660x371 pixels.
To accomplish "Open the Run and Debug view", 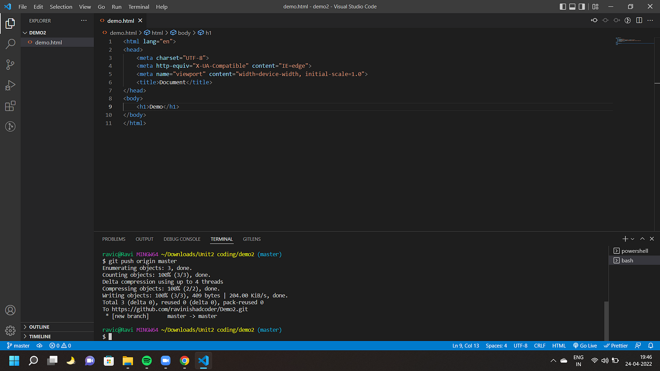I will click(x=10, y=85).
